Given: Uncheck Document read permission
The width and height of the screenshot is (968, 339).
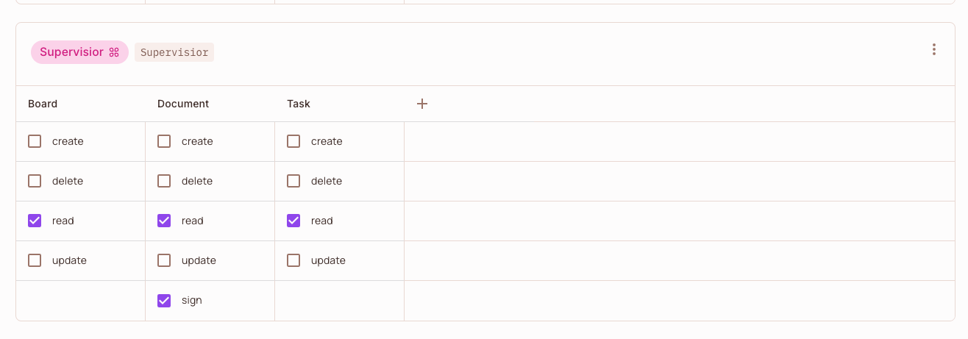Looking at the screenshot, I should (x=164, y=221).
